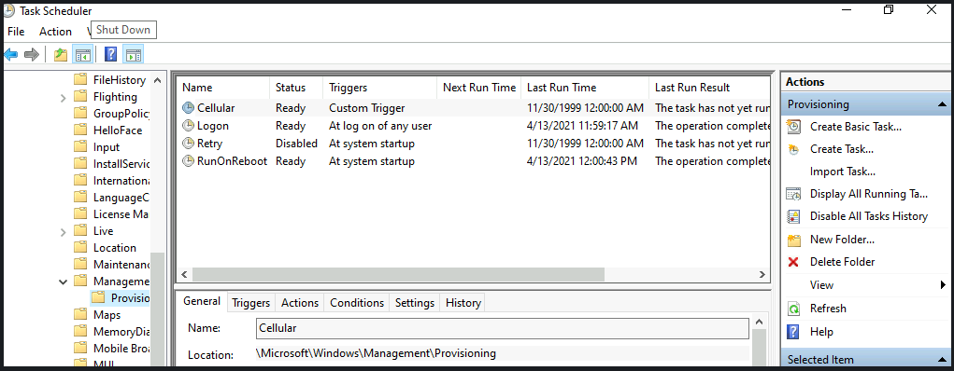Sort by the Last Run Result column
Image resolution: width=954 pixels, height=371 pixels.
[709, 88]
